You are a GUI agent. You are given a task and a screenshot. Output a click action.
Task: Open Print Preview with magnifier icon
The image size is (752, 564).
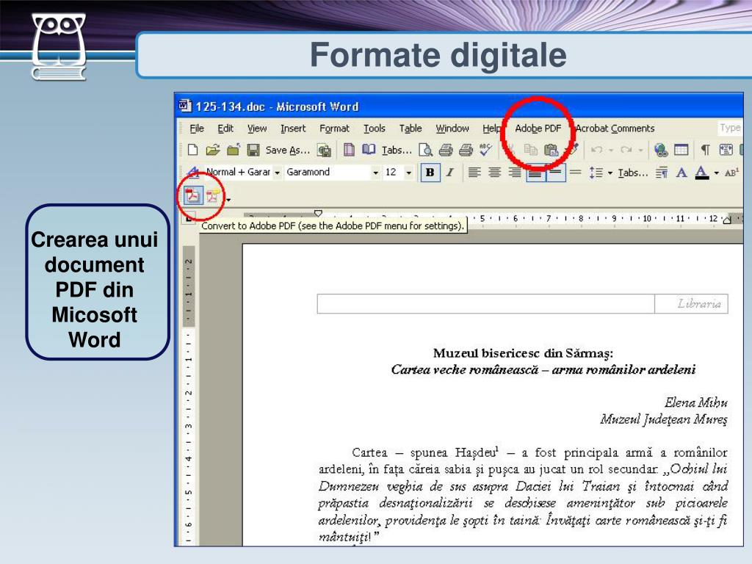click(x=425, y=150)
